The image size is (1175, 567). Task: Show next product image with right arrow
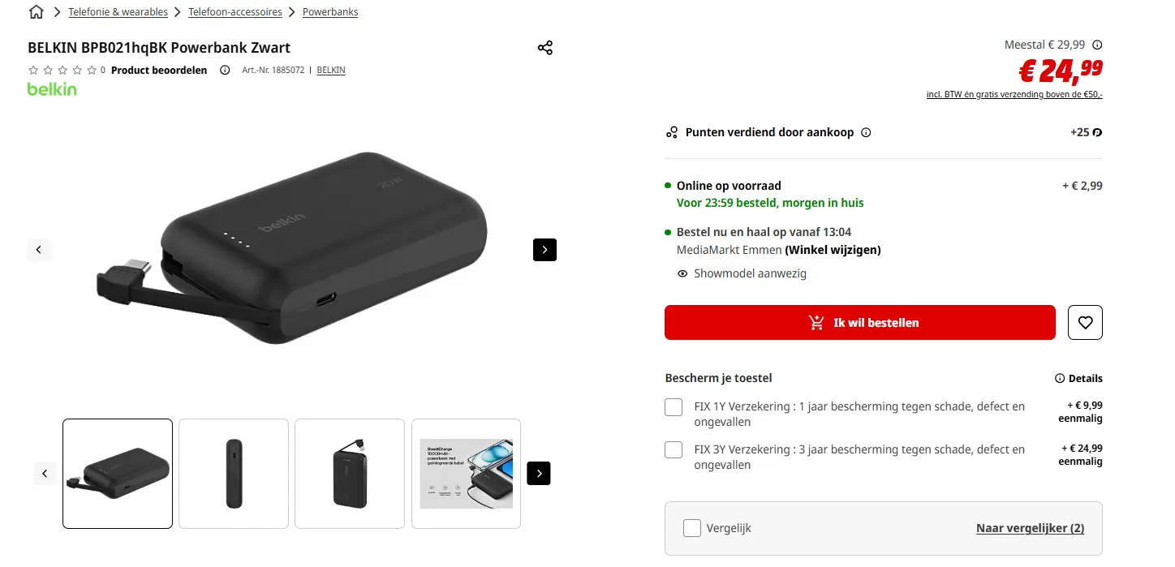tap(544, 250)
